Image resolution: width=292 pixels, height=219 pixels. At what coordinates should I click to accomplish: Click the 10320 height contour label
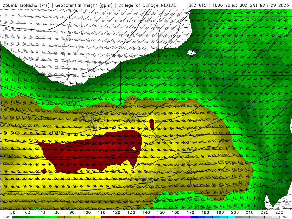click(57, 133)
